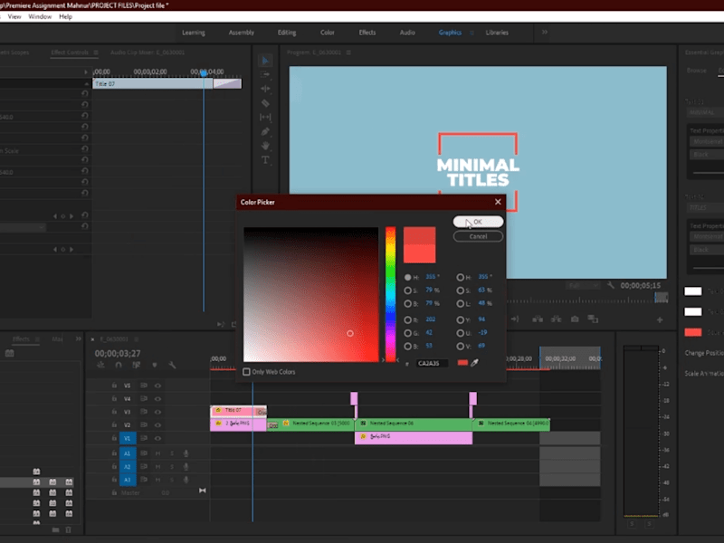Confirm the color with OK button
Screen dimensions: 724x543
click(478, 222)
